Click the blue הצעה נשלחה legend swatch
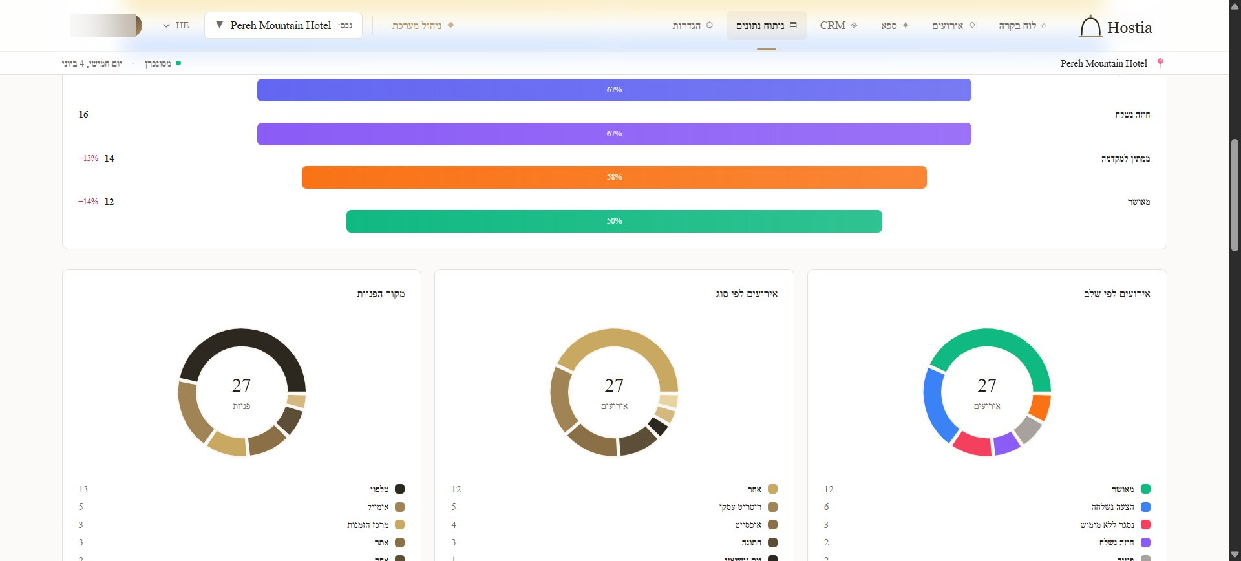Image resolution: width=1241 pixels, height=561 pixels. [x=1145, y=507]
